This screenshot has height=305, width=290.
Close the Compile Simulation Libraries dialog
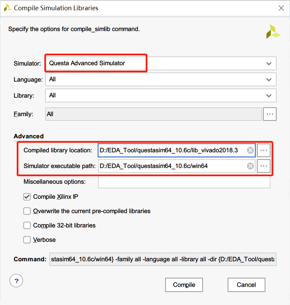coord(281,8)
